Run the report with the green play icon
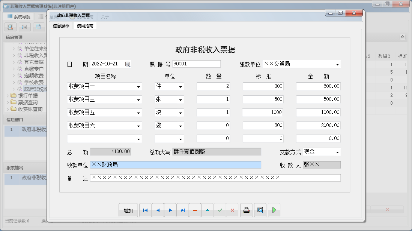 point(274,210)
